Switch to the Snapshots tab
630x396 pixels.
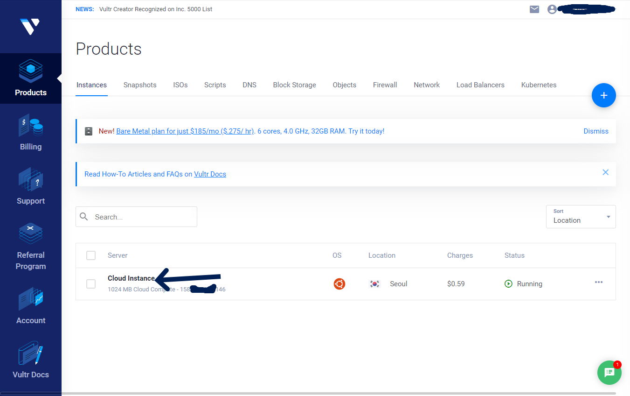[140, 85]
